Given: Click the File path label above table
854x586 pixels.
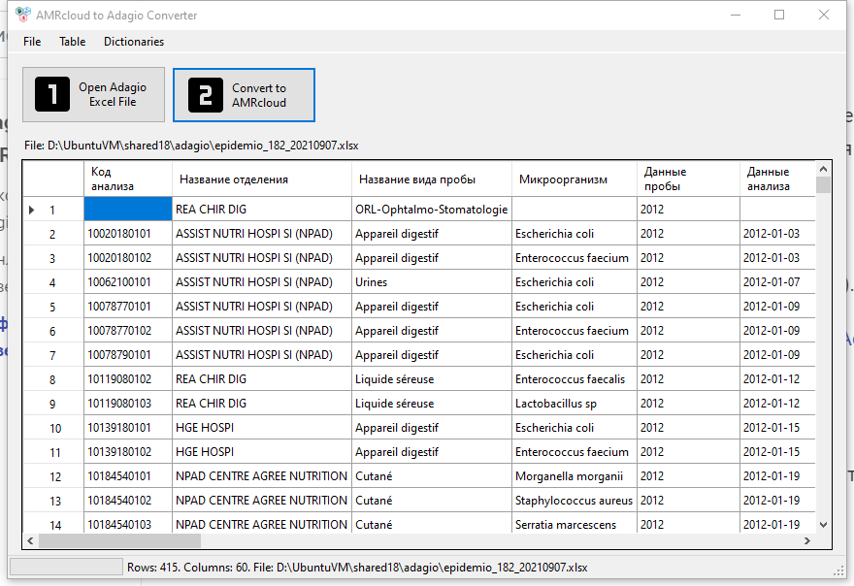Looking at the screenshot, I should (191, 146).
